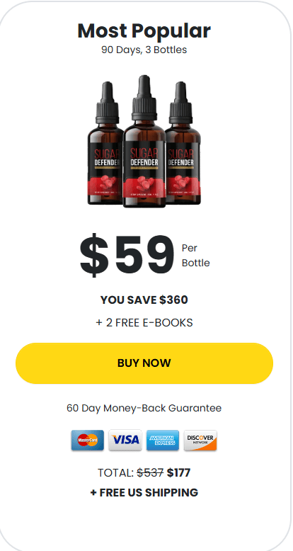293x551 pixels.
Task: Click the 60 Day Money-Back Guarantee text
Action: (144, 408)
